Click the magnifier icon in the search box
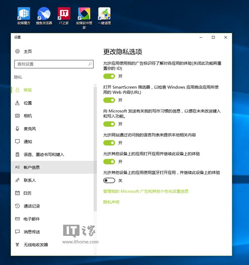 pos(90,64)
